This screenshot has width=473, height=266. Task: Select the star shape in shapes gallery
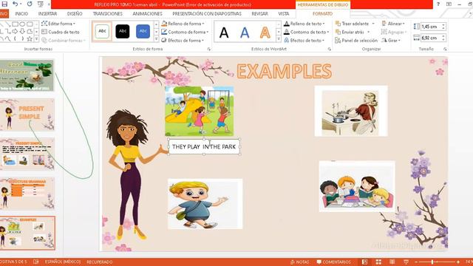coord(30,38)
